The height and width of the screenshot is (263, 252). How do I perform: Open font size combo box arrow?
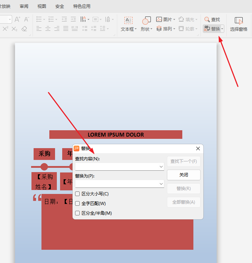(10, 19)
